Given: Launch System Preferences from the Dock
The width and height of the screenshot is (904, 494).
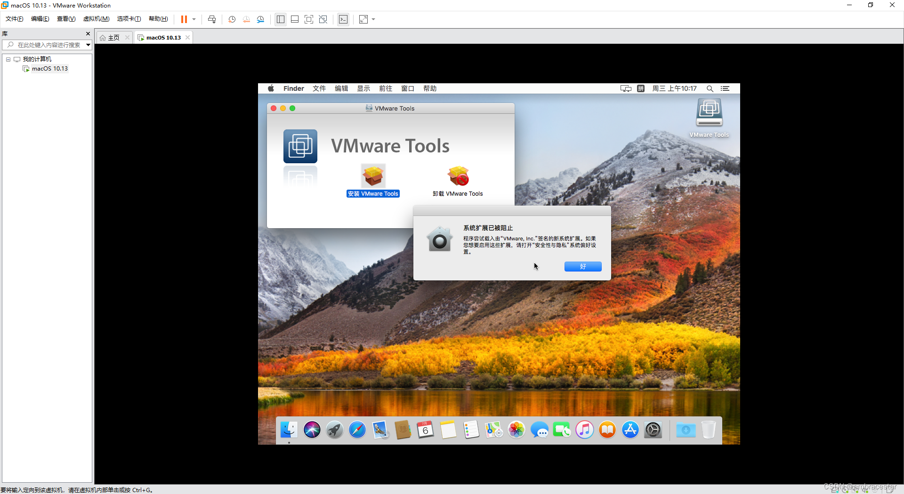Looking at the screenshot, I should point(653,430).
